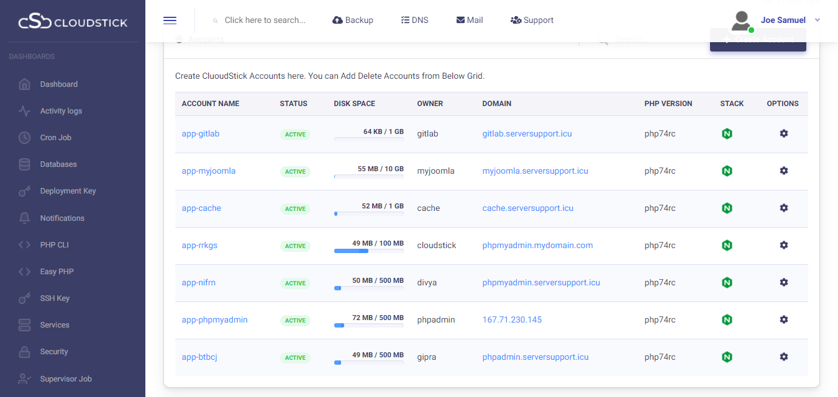
Task: Open settings gear for app-gitlab
Action: coord(783,133)
